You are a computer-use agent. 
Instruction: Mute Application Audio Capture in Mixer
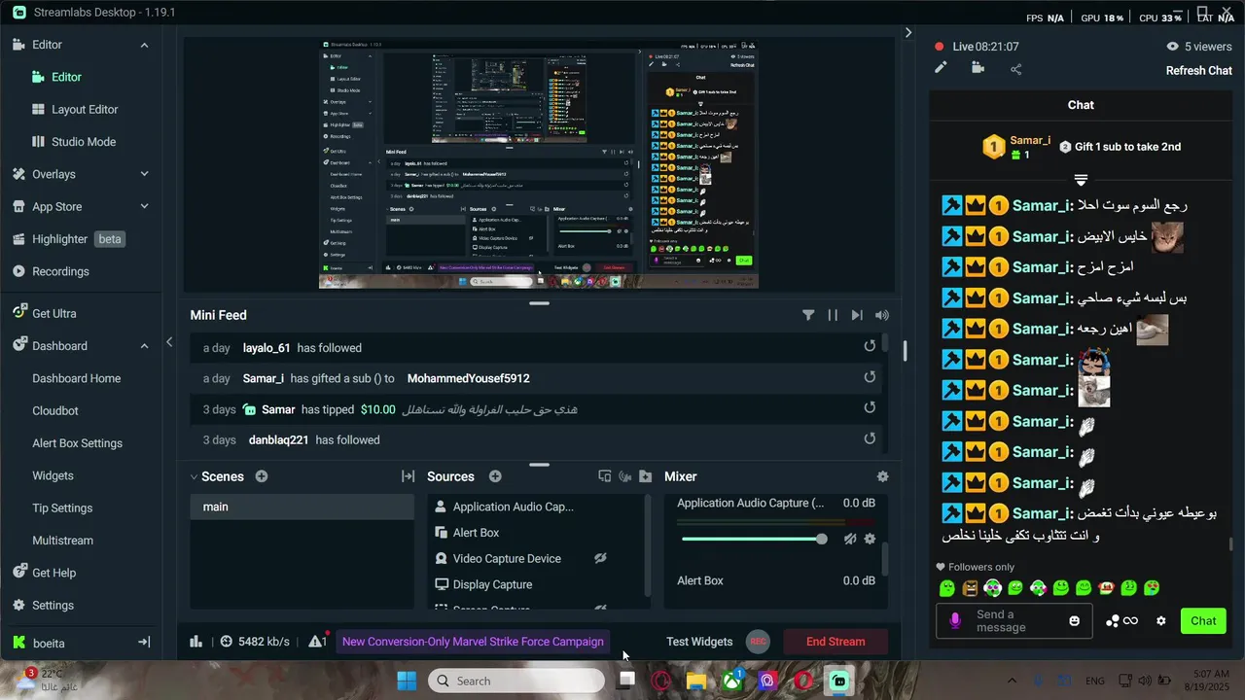(850, 539)
